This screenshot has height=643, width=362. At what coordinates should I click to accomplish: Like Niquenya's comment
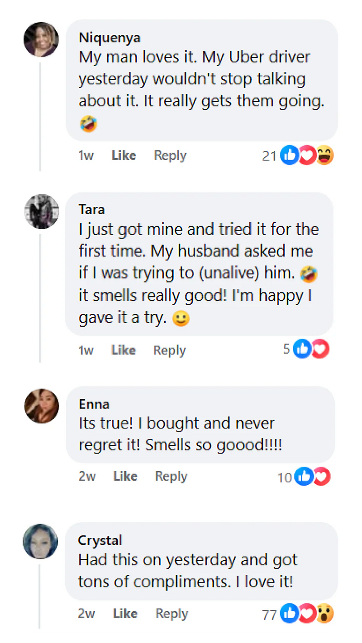coord(124,156)
